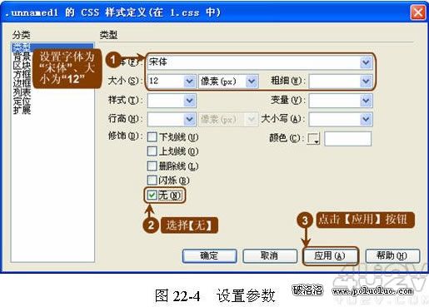Screen dimensions: 429x307
Task: Click the color value text field
Action: click(x=347, y=138)
